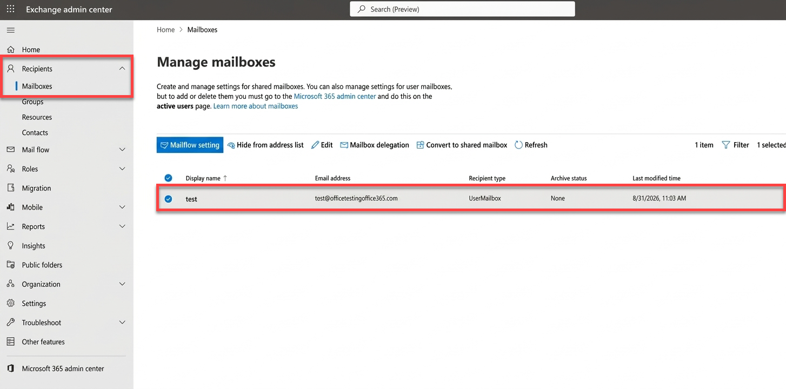Image resolution: width=786 pixels, height=389 pixels.
Task: Toggle the select-all checkbox in header
Action: (x=168, y=178)
